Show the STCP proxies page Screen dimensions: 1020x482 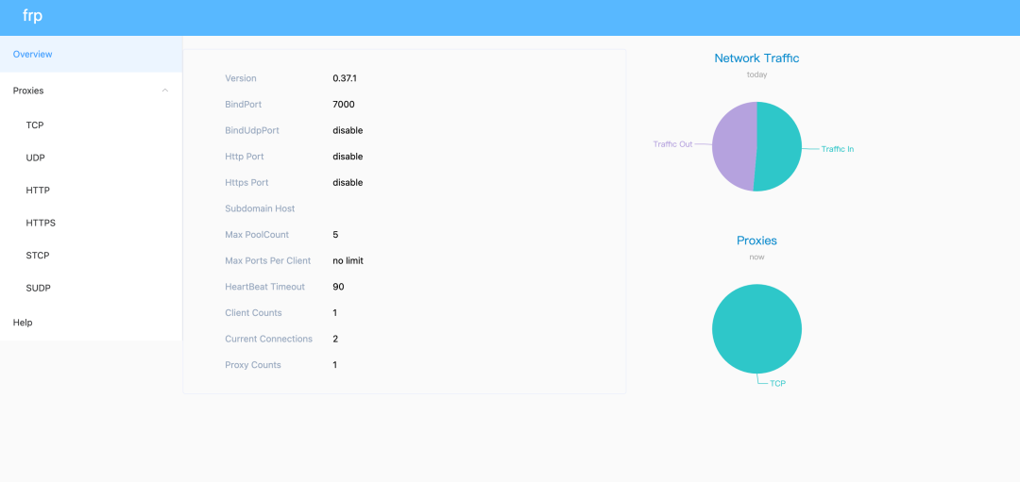pyautogui.click(x=38, y=256)
